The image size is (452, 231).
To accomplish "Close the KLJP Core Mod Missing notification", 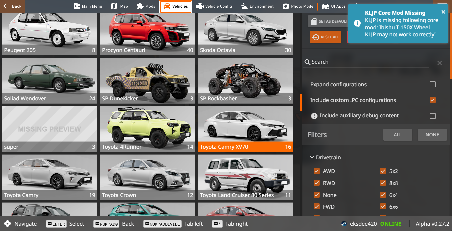I will tap(443, 12).
